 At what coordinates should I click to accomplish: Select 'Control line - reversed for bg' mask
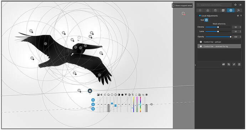click(x=219, y=46)
